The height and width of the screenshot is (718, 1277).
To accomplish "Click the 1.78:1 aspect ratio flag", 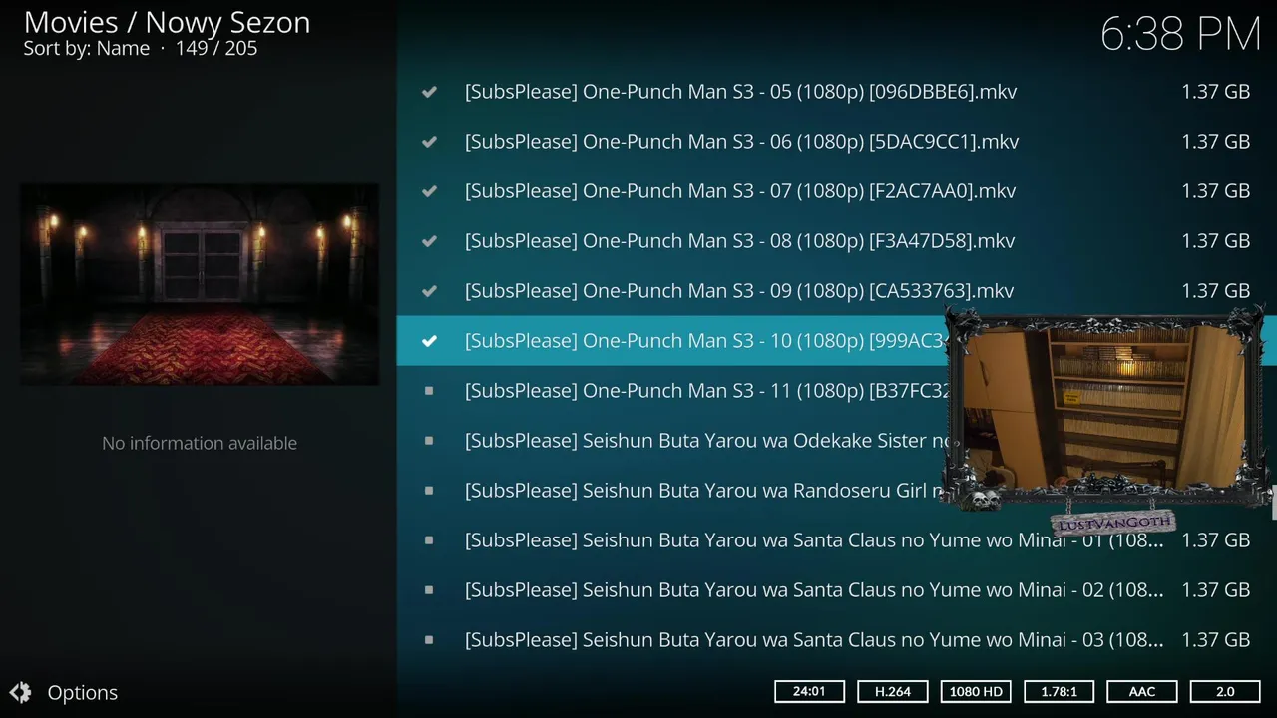I will tap(1059, 691).
